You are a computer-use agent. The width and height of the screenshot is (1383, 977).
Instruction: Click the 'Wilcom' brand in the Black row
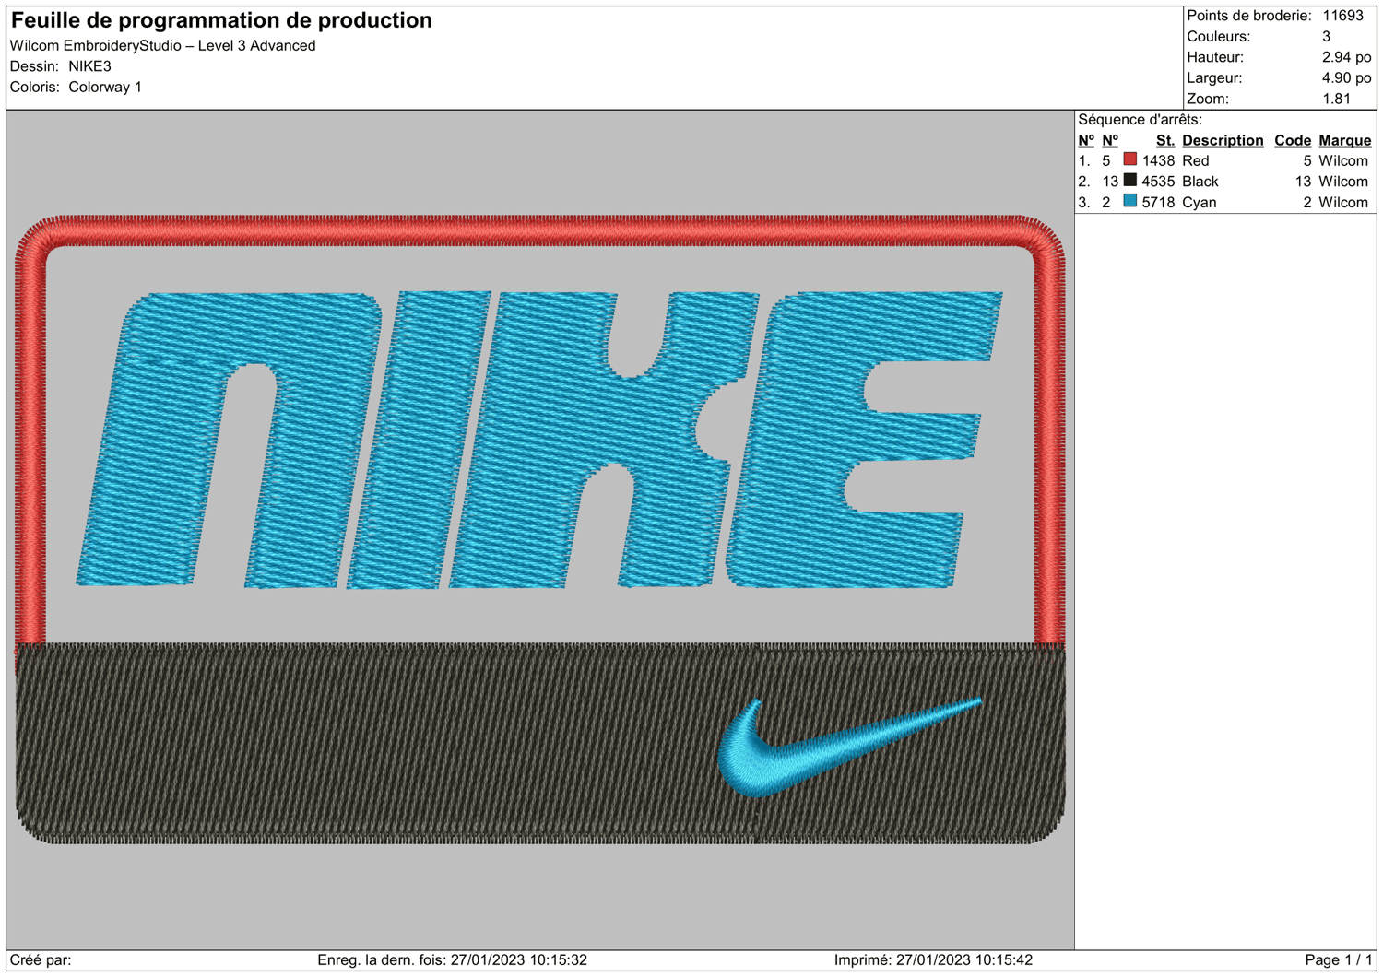coord(1343,182)
